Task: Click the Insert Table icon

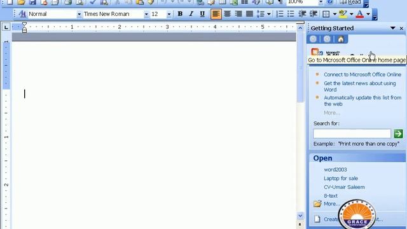Action: [x=223, y=3]
